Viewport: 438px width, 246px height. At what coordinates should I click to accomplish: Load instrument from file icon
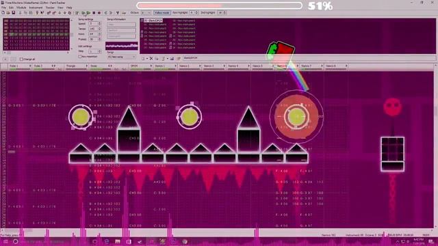pyautogui.click(x=163, y=59)
